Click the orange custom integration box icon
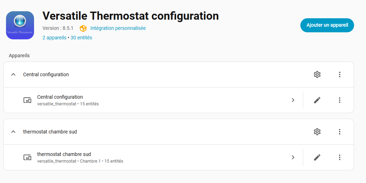 pos(83,28)
